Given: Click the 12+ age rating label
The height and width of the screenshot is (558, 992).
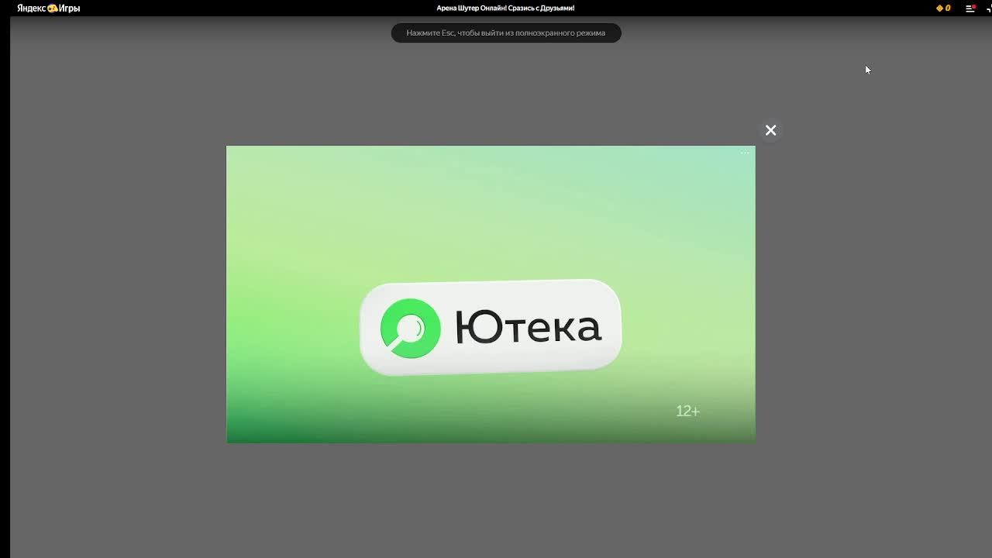Looking at the screenshot, I should pos(687,411).
